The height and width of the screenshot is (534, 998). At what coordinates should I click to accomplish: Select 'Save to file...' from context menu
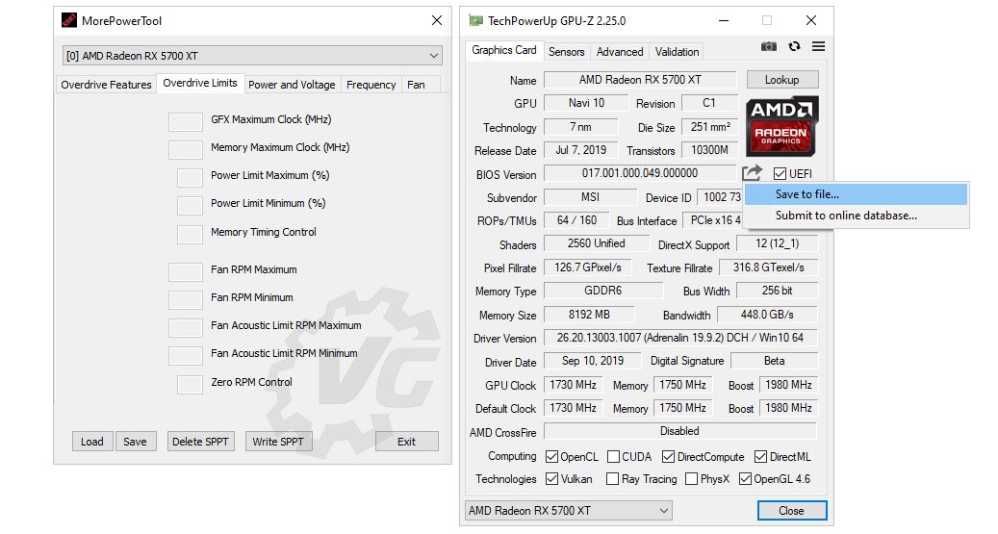click(x=806, y=194)
